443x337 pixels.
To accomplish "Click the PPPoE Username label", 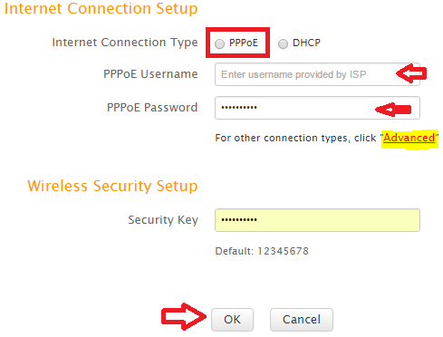I will coord(150,74).
